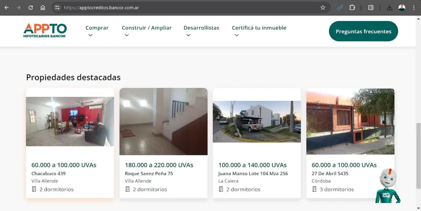Click the page vertical scrollbar thumb
Screen dimensions: 421x211
coord(418,156)
